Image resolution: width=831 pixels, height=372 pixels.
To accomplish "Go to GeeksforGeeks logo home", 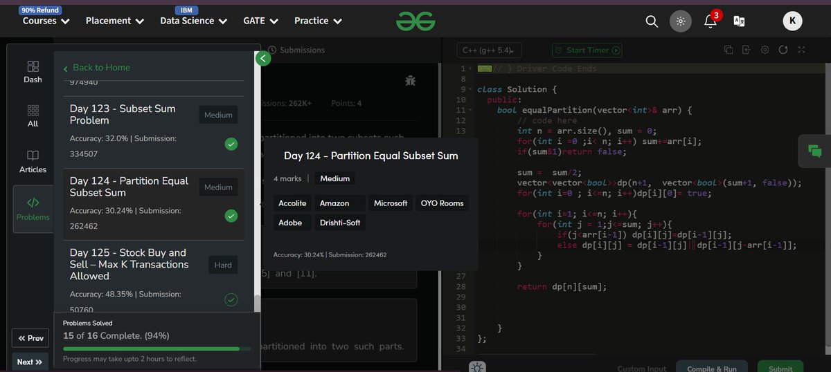I will [x=415, y=21].
